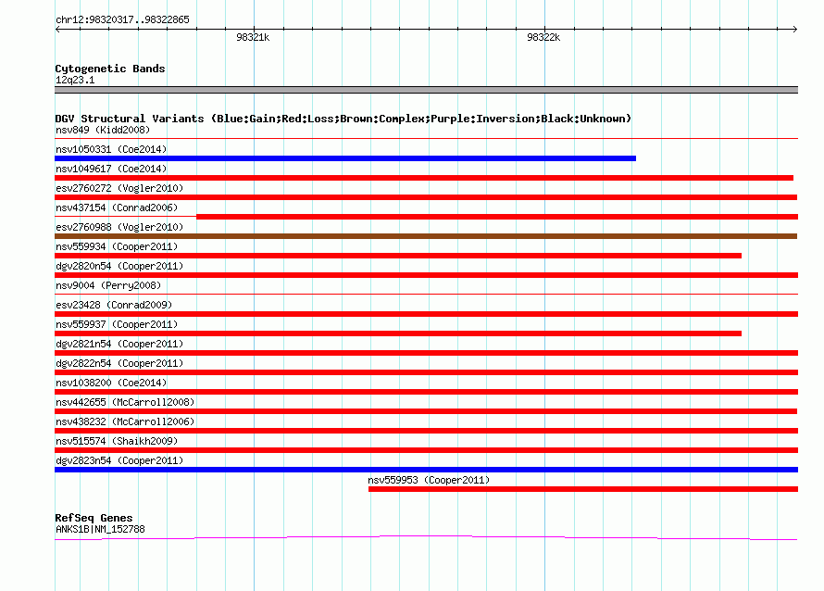Click the chr12:98320317..98322865 coordinate text
The image size is (824, 591).
click(122, 19)
